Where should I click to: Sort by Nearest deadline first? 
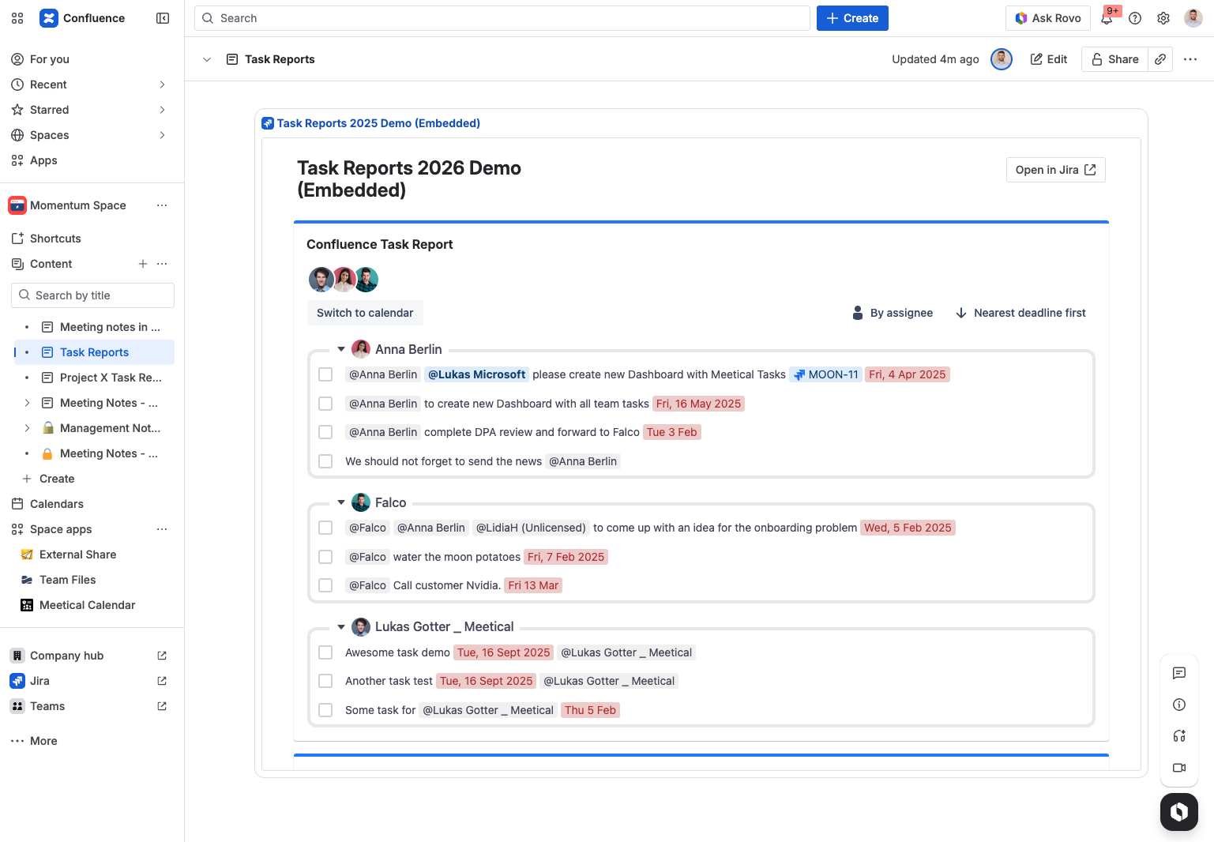click(x=1020, y=313)
